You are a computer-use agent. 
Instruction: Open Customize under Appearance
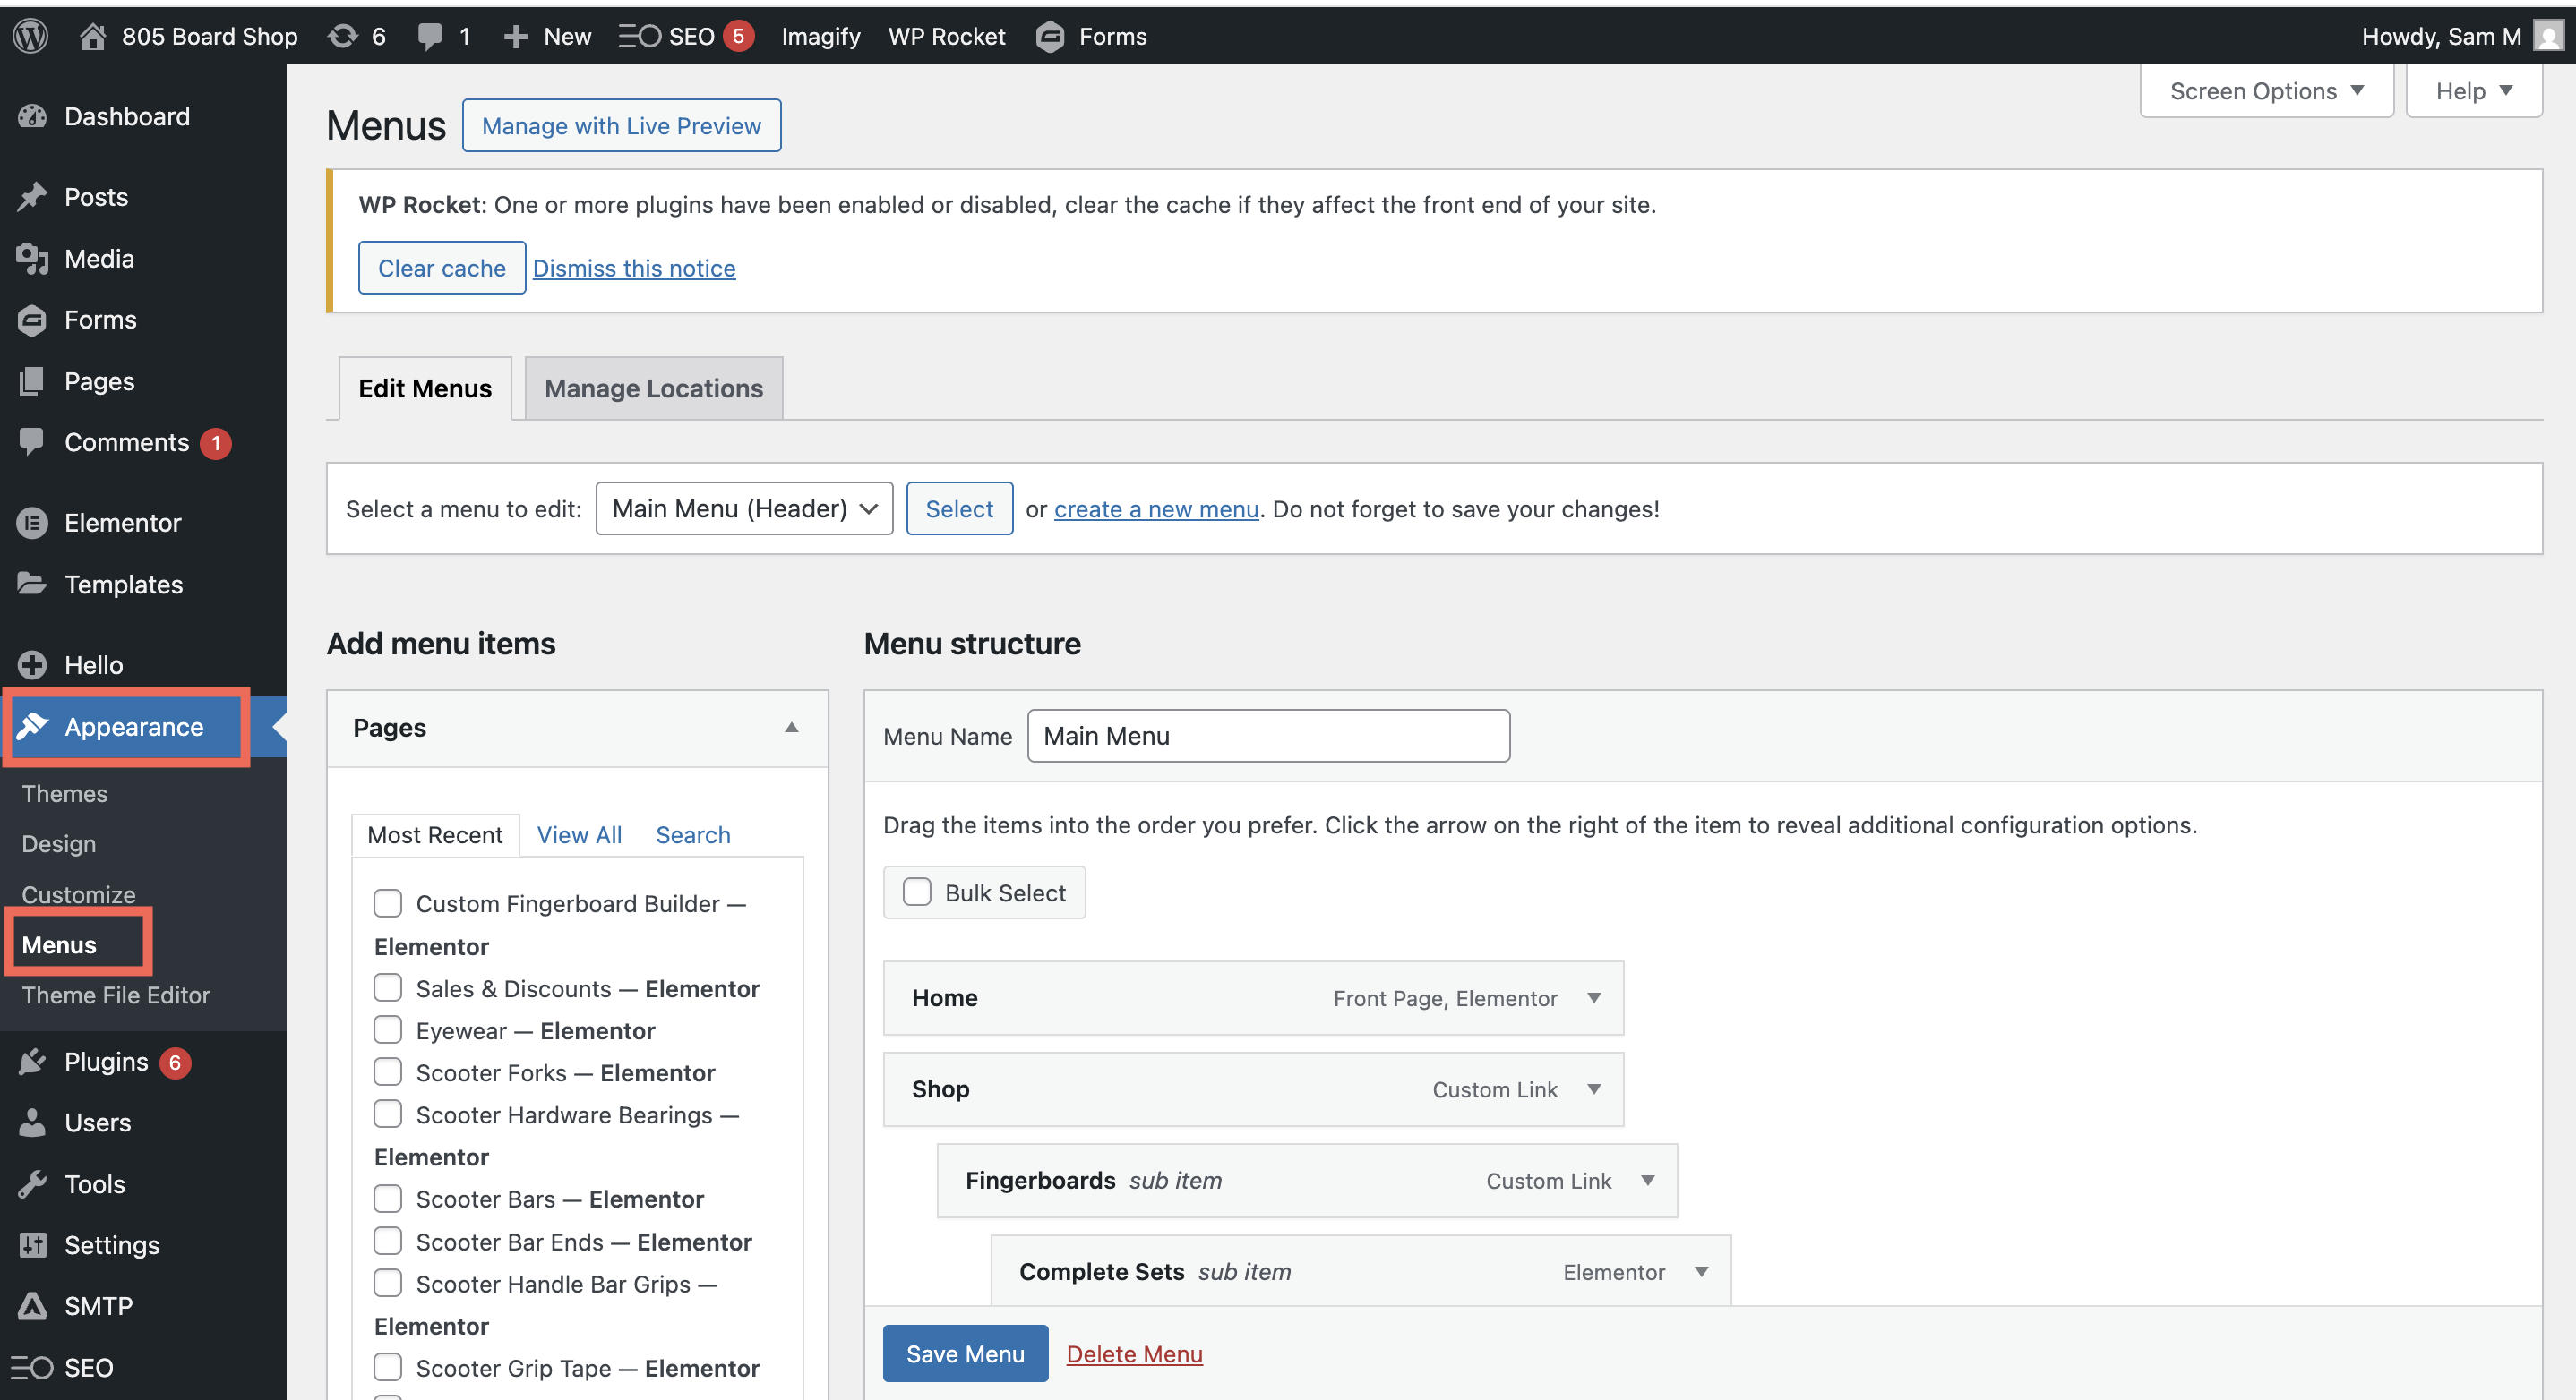click(79, 894)
